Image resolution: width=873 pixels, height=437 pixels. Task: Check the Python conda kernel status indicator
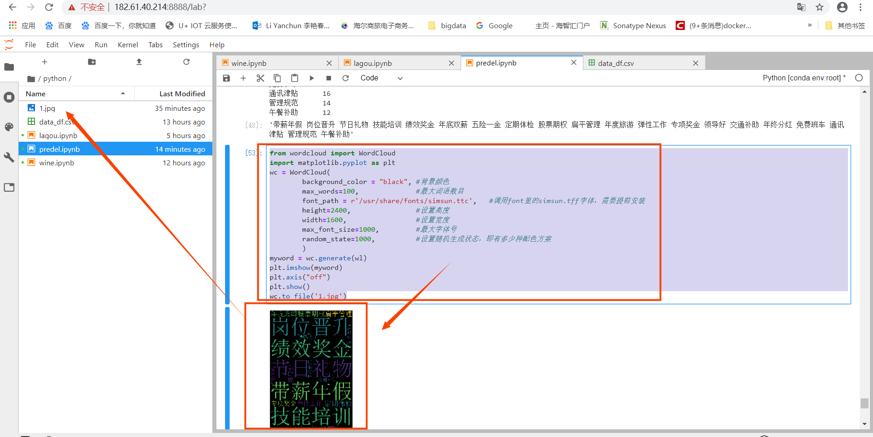[x=859, y=78]
